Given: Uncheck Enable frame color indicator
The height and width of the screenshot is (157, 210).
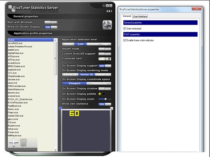Looking at the screenshot, I should click(x=125, y=40).
